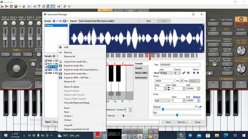Adjust the Pan slider handle
The width and height of the screenshot is (248, 139).
[x=177, y=115]
